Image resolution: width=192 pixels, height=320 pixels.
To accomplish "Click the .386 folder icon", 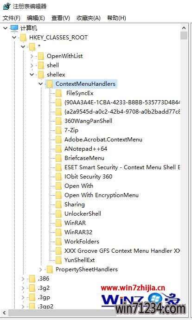I will [32, 279].
